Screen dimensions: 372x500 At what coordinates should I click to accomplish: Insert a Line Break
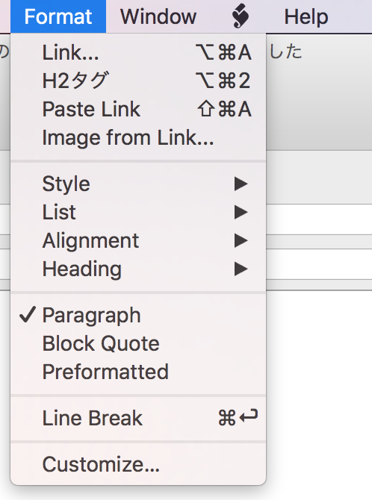pyautogui.click(x=138, y=418)
